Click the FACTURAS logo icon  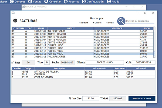[15, 21]
